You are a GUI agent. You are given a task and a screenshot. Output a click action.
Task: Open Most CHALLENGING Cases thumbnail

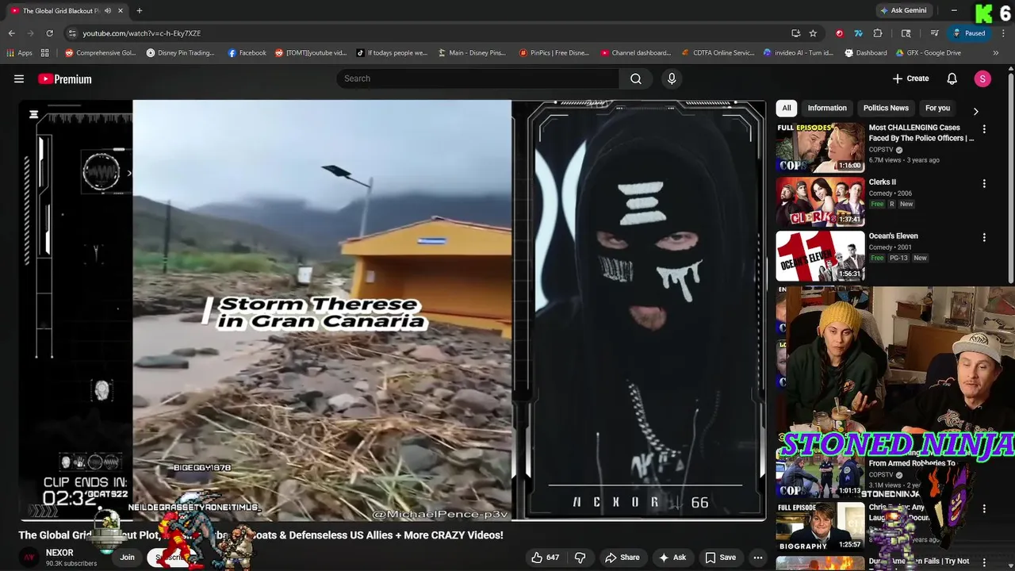[x=820, y=147]
